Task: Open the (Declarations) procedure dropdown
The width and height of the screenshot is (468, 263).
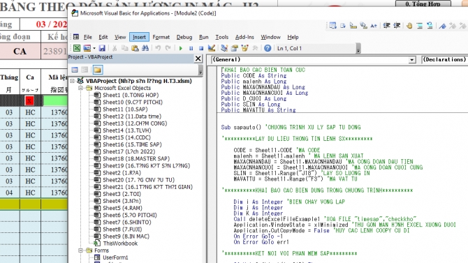Action: tap(444, 59)
